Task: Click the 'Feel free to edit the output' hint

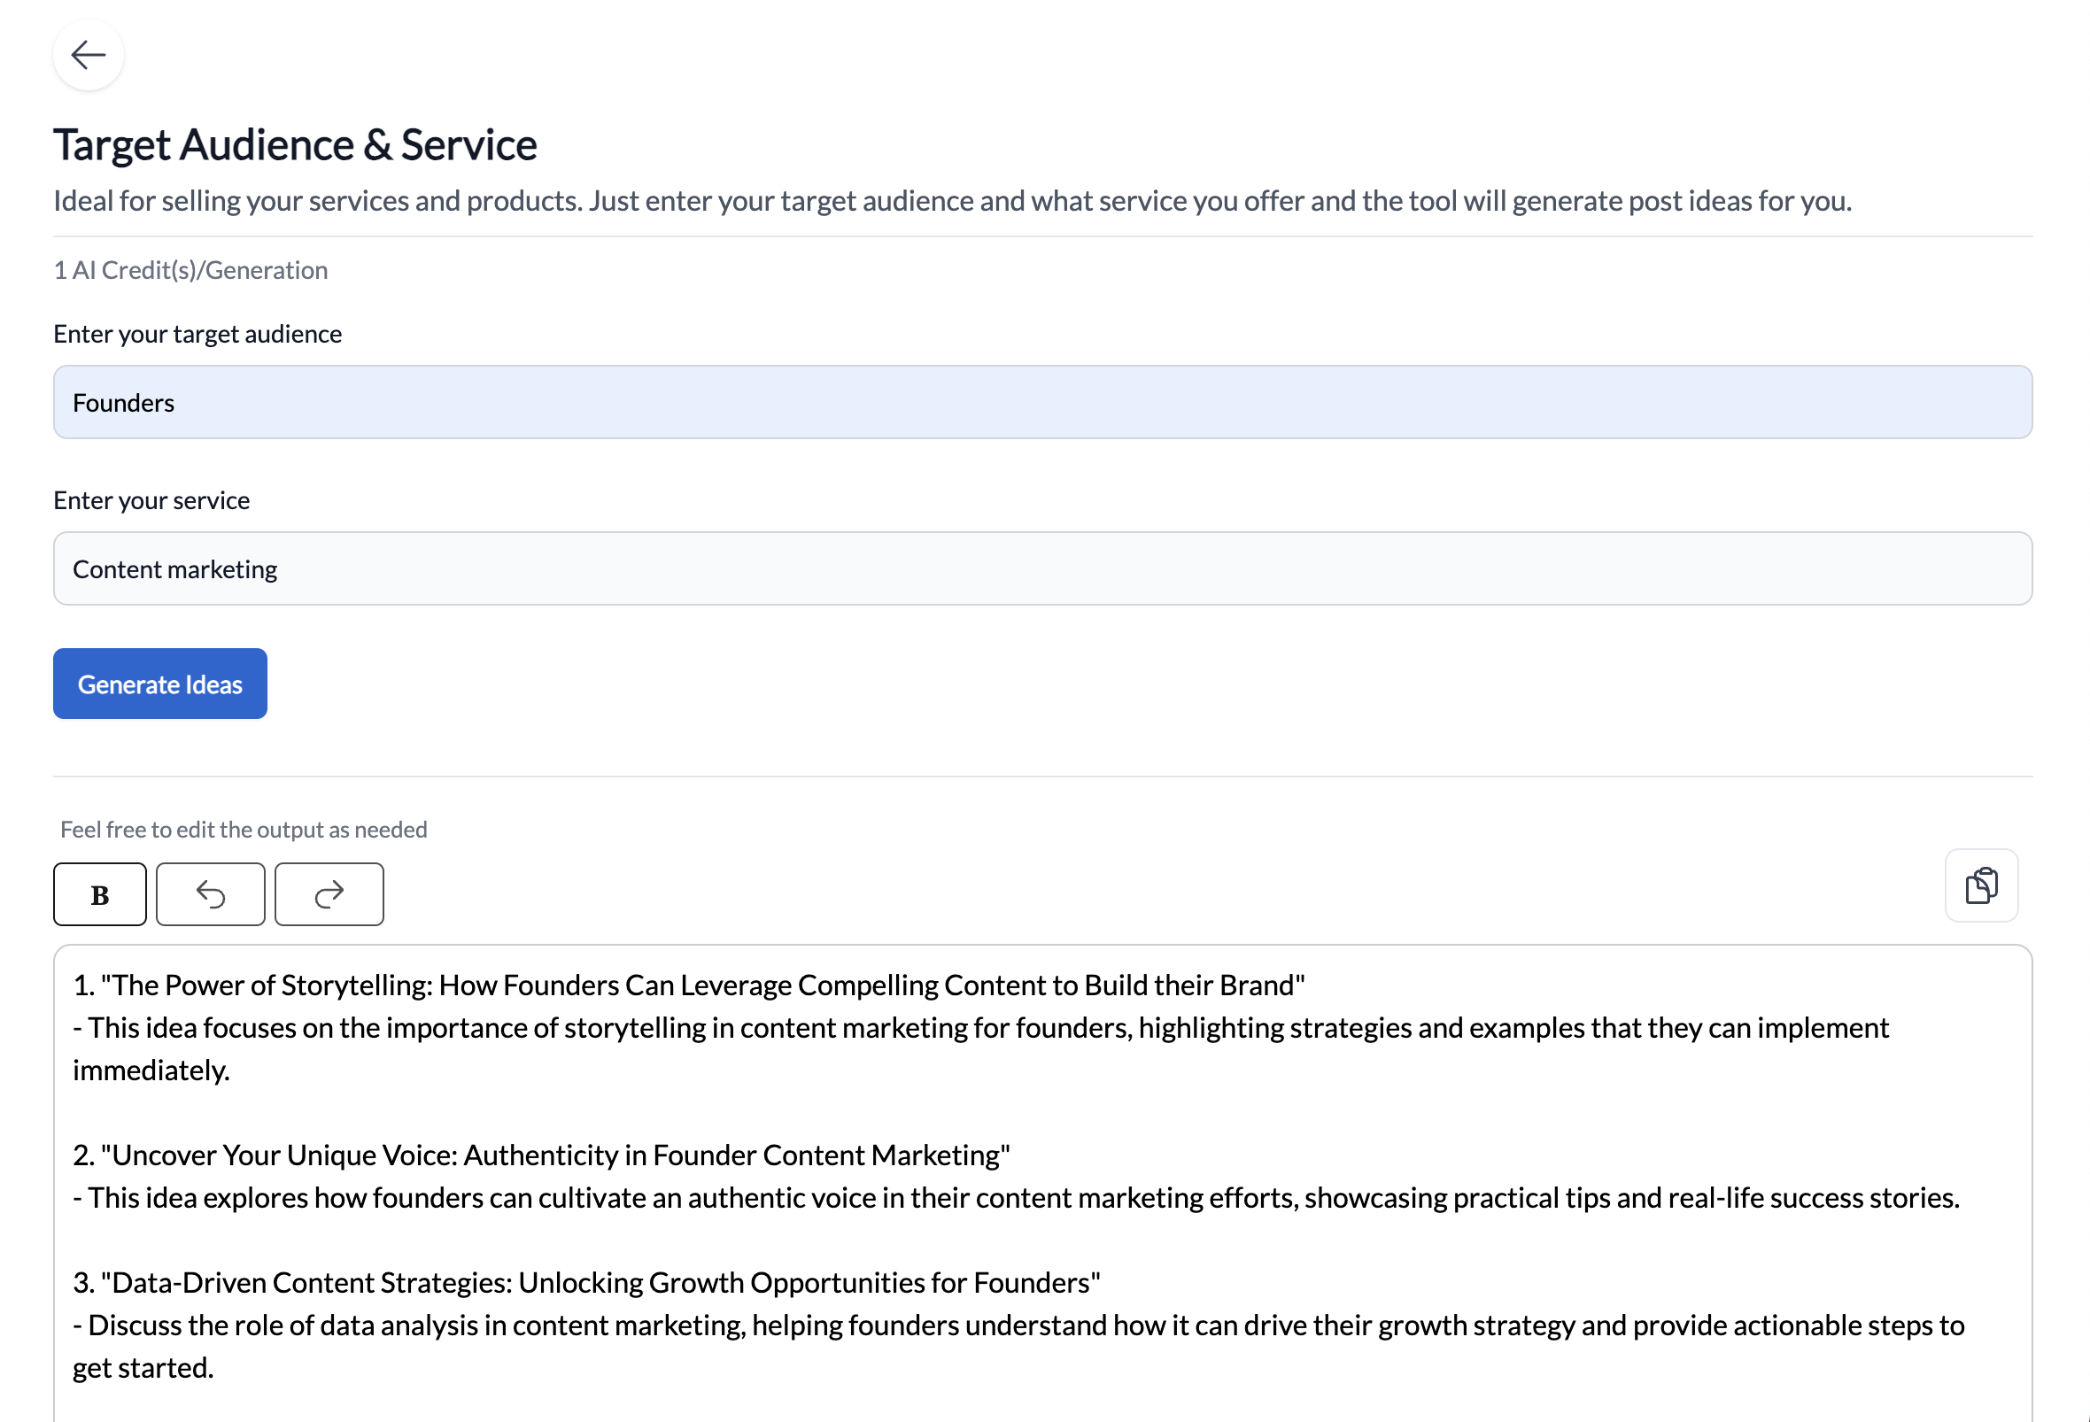Action: 244,830
